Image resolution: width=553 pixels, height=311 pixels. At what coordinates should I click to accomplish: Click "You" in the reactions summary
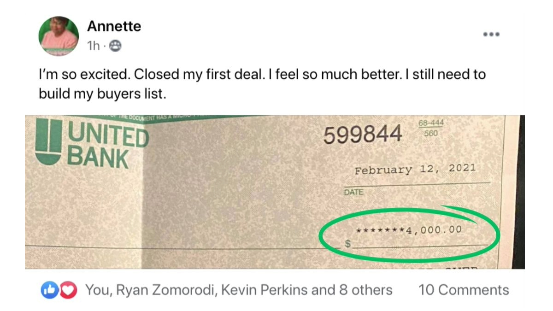click(x=98, y=290)
